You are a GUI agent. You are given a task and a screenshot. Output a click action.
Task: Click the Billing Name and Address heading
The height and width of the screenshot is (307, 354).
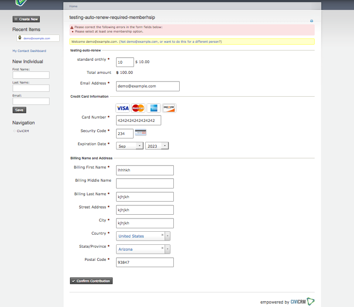pos(91,158)
